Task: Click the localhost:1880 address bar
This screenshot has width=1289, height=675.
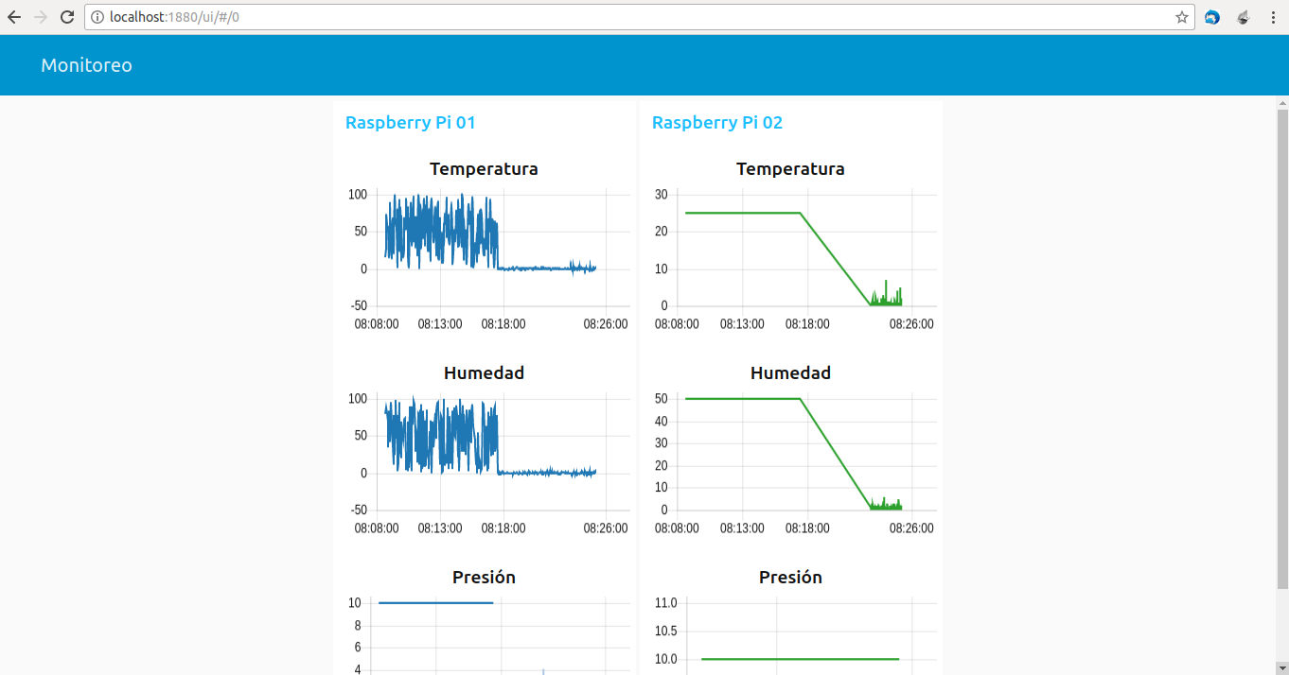Action: 639,17
